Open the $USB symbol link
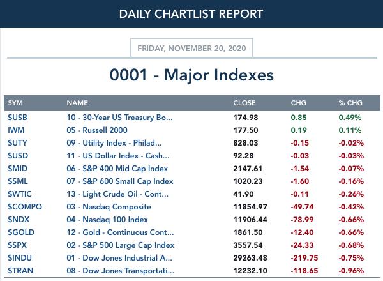383x281 pixels. point(17,118)
